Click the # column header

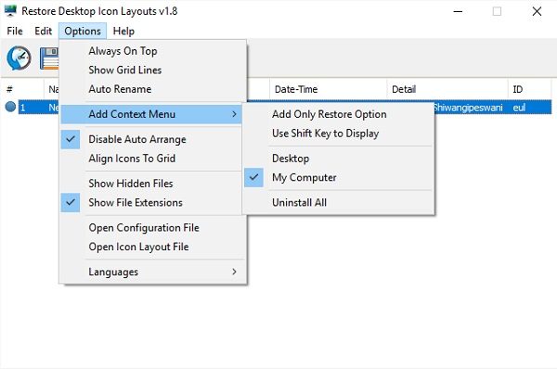point(22,89)
